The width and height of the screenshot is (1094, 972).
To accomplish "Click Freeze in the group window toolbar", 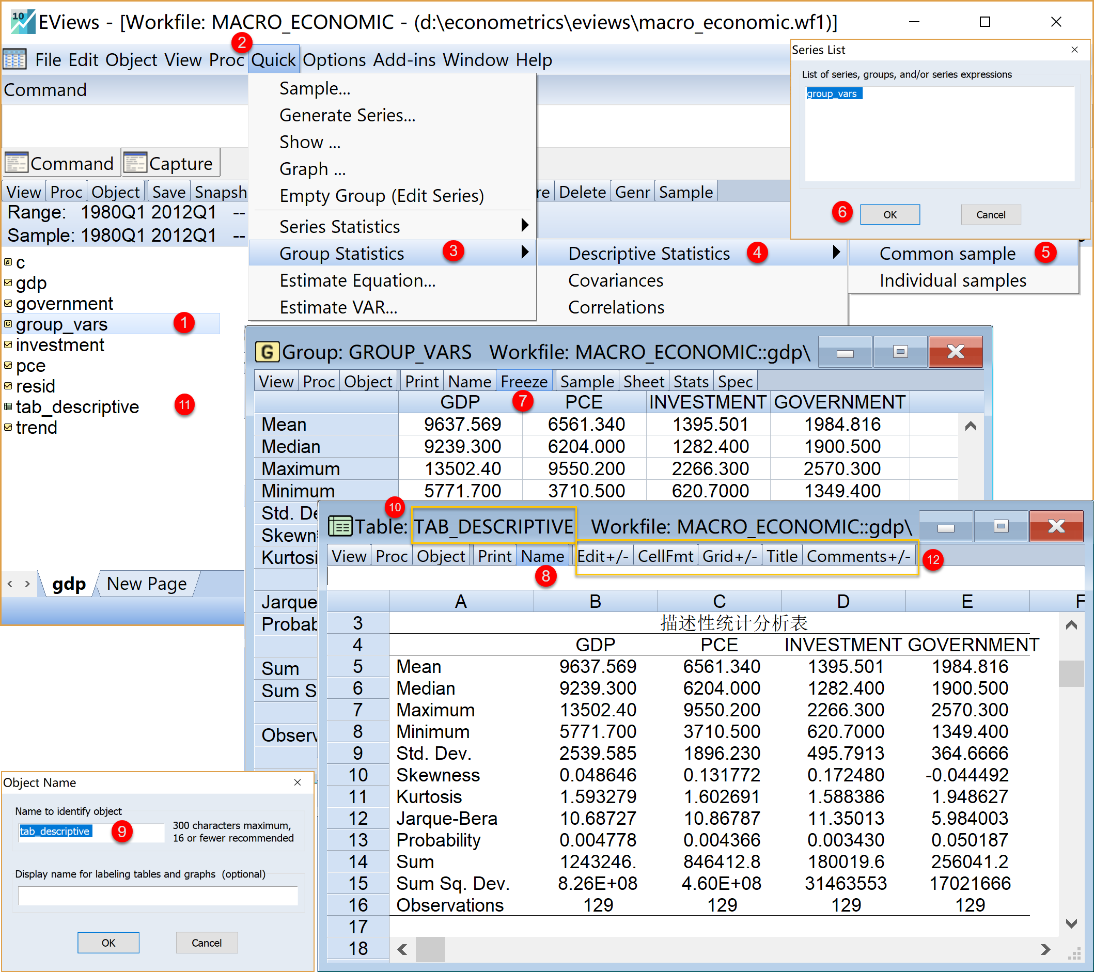I will (523, 381).
